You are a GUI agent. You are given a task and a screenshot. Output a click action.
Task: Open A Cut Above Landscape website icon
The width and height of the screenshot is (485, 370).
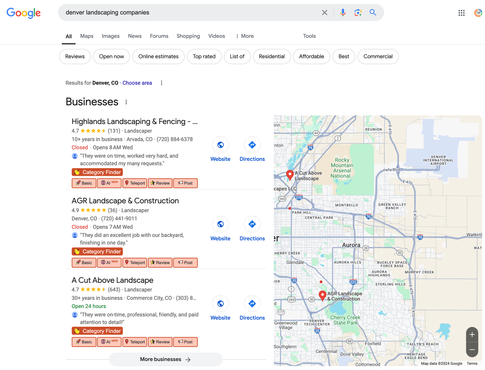click(x=221, y=304)
